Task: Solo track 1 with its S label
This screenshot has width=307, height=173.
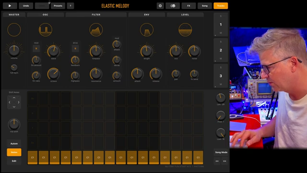Action: [x=221, y=16]
